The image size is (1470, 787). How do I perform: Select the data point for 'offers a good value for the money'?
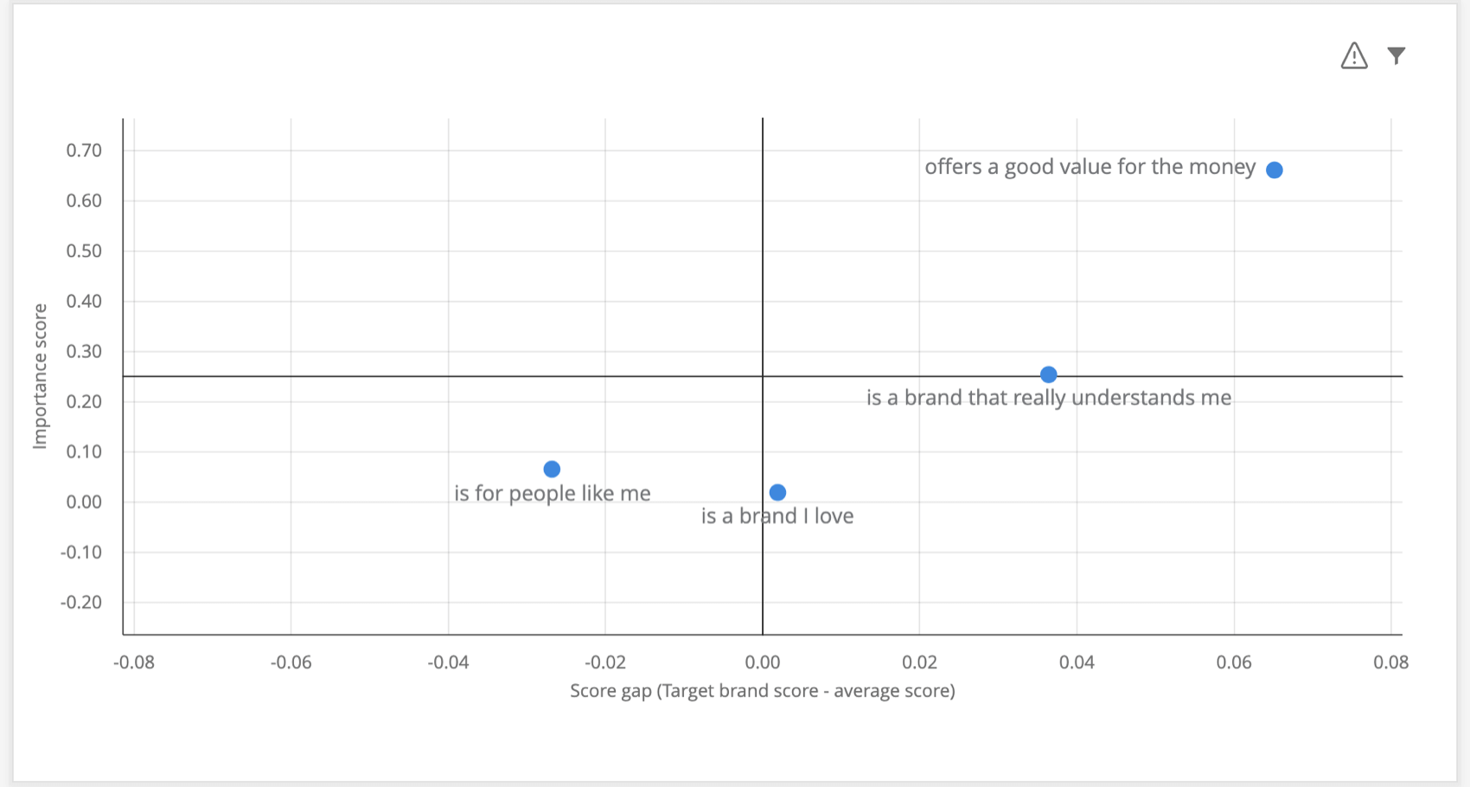(1275, 170)
